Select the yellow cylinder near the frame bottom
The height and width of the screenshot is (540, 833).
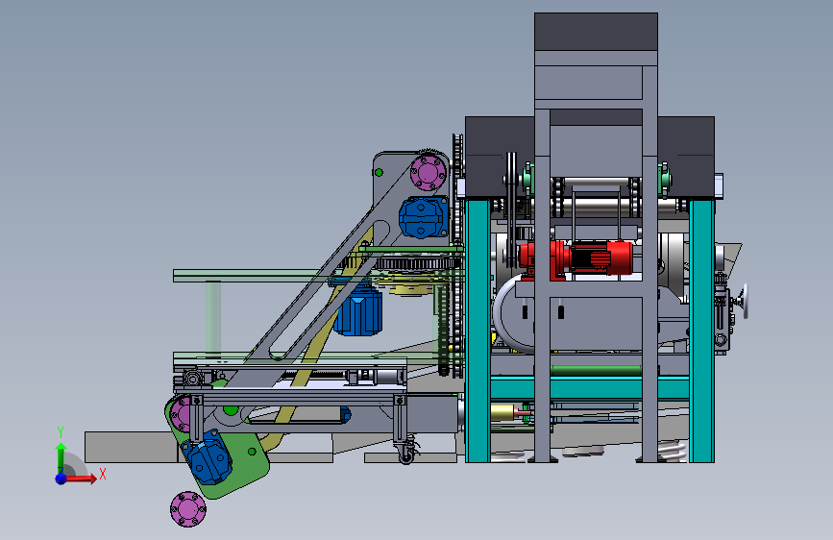(502, 412)
